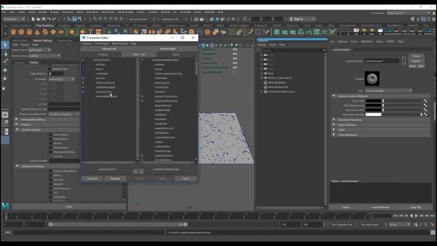437x246 pixels.
Task: Click the Open Scene folder icon
Action: (38, 19)
